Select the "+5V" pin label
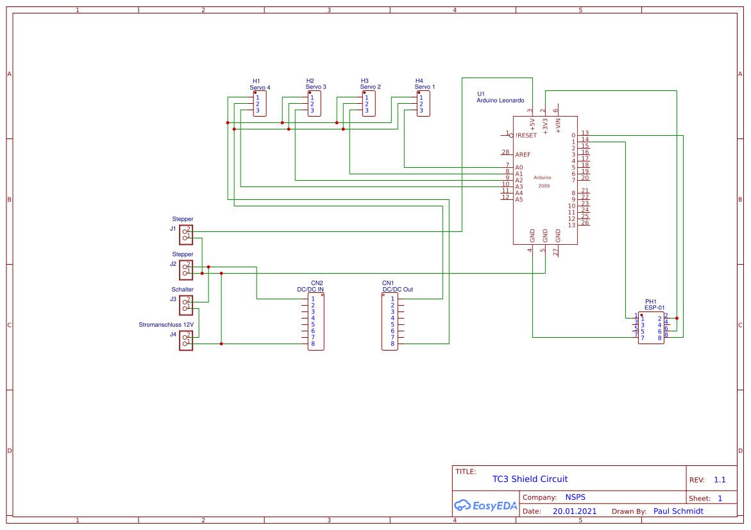 (532, 125)
